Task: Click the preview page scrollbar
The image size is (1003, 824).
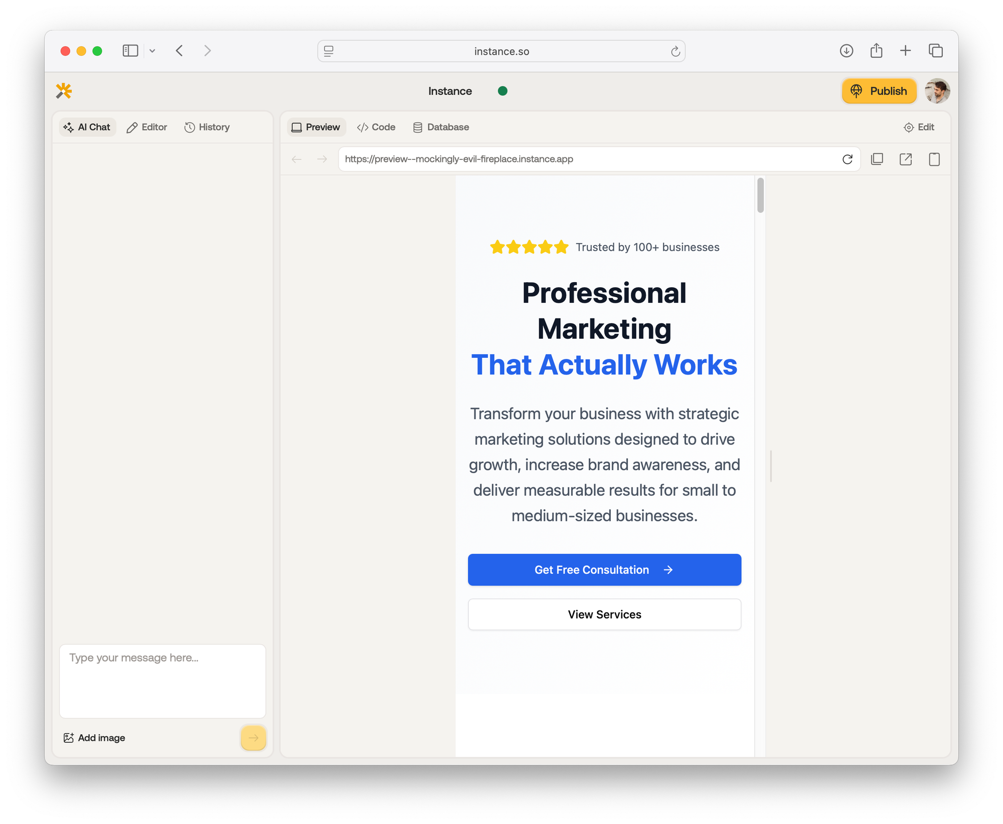Action: tap(760, 195)
